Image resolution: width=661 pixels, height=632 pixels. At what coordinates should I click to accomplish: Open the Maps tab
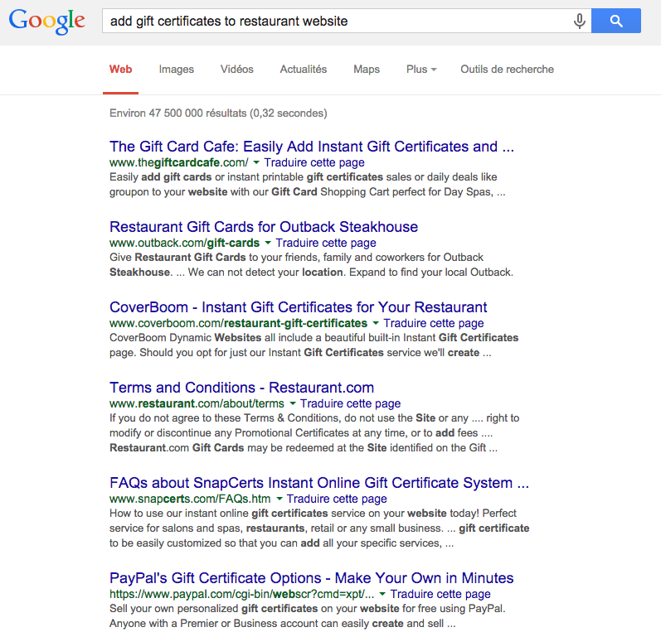[367, 69]
